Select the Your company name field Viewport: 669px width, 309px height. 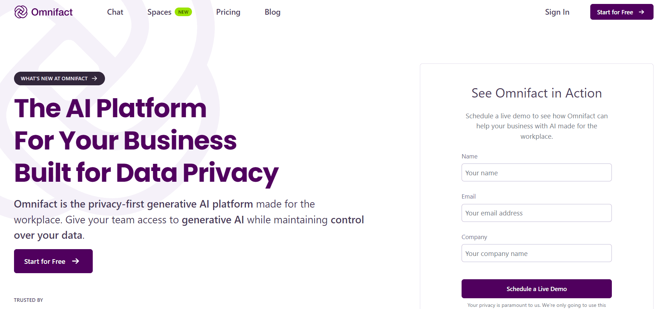(536, 253)
